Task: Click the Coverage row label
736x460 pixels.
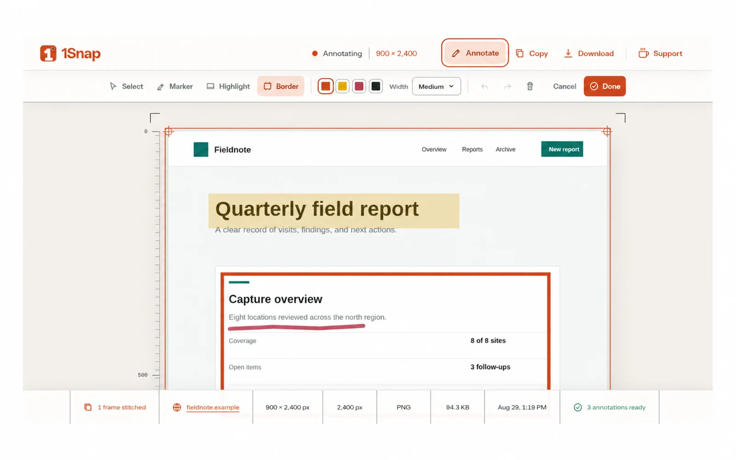Action: coord(242,341)
